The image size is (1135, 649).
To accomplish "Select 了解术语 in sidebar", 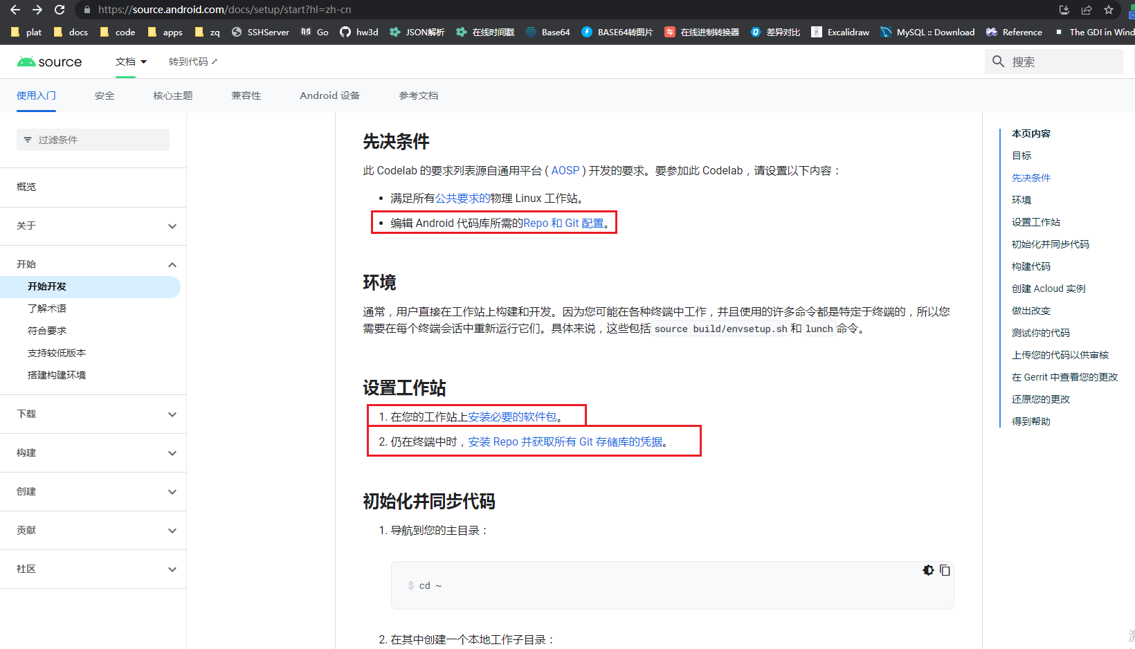I will tap(47, 309).
